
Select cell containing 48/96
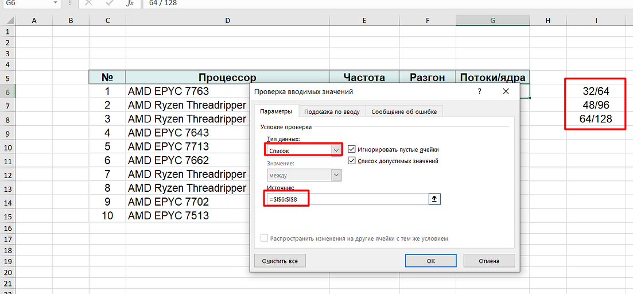[x=595, y=105]
